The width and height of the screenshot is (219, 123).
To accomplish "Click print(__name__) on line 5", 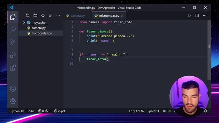I will click(100, 41).
